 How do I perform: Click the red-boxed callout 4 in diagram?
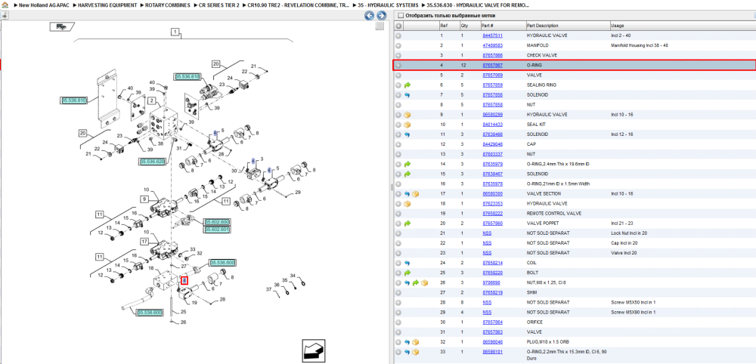click(x=184, y=280)
